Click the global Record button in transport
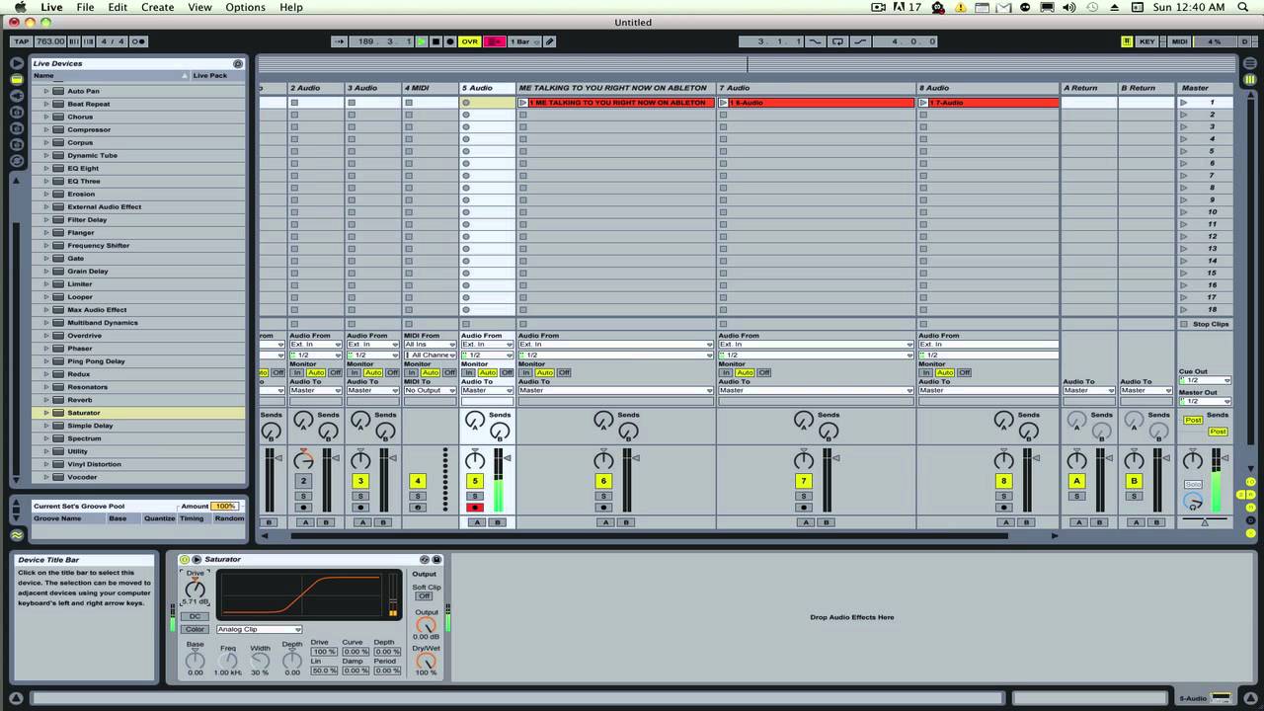1264x711 pixels. 450,41
